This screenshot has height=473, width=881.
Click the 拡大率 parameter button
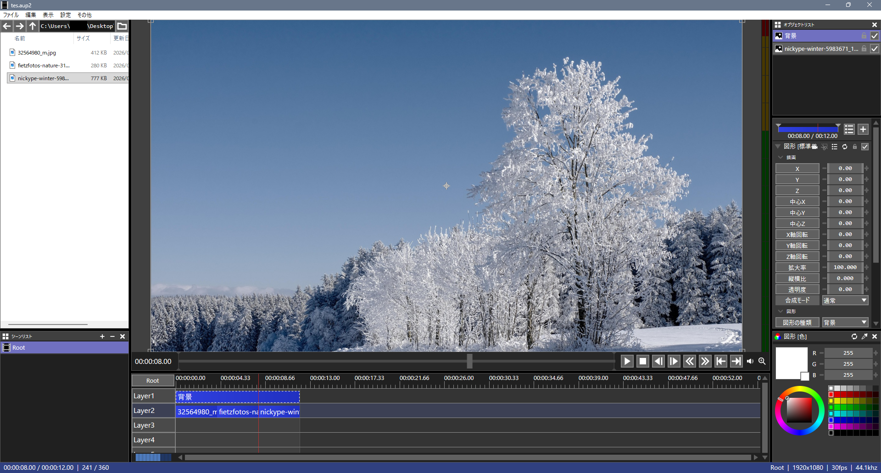[x=797, y=268]
